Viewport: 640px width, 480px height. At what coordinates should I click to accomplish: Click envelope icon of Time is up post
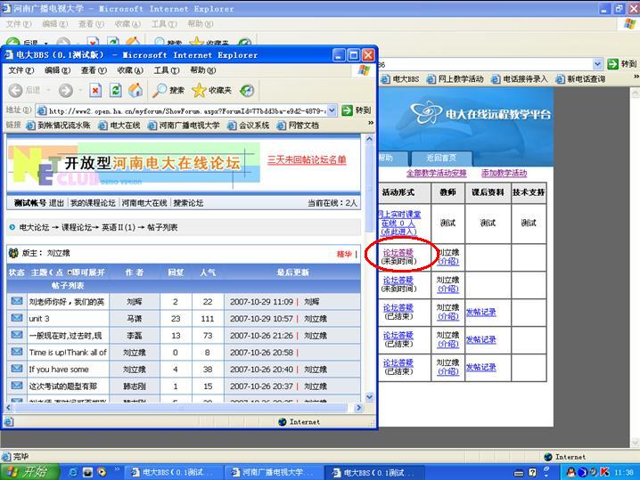[x=17, y=352]
